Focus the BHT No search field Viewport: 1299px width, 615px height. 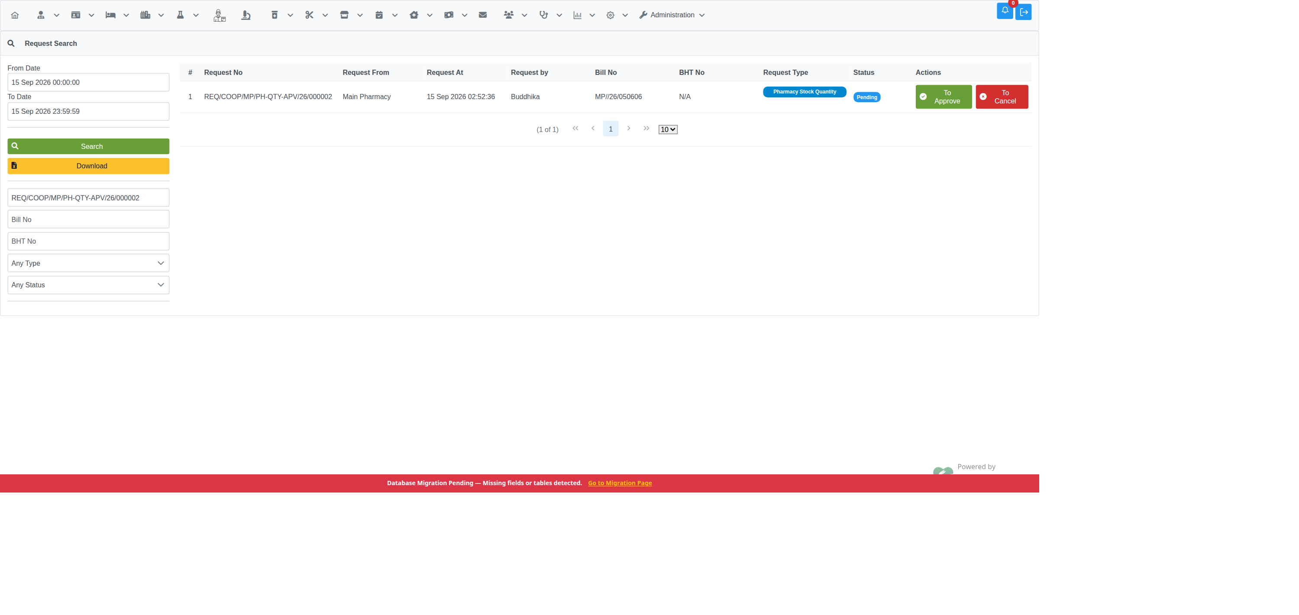click(88, 241)
